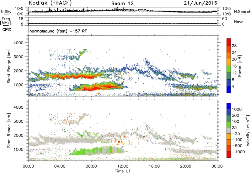Click the blue bottom of power colorbar
Image resolution: width=251 pixels, height=173 pixels.
(x=229, y=90)
